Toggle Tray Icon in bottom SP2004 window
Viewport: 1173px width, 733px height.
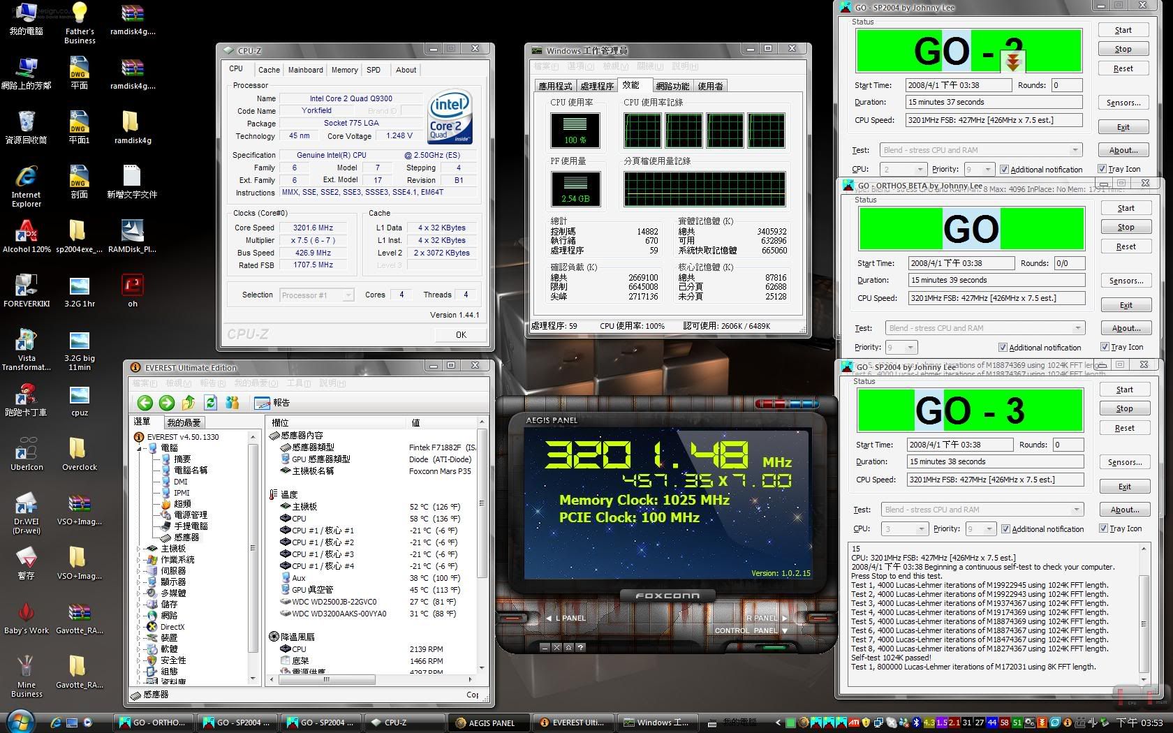click(x=1103, y=528)
